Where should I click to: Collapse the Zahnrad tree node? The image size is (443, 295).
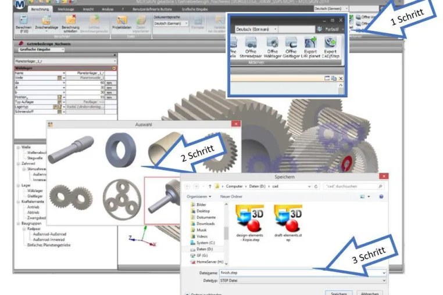[x=18, y=163]
